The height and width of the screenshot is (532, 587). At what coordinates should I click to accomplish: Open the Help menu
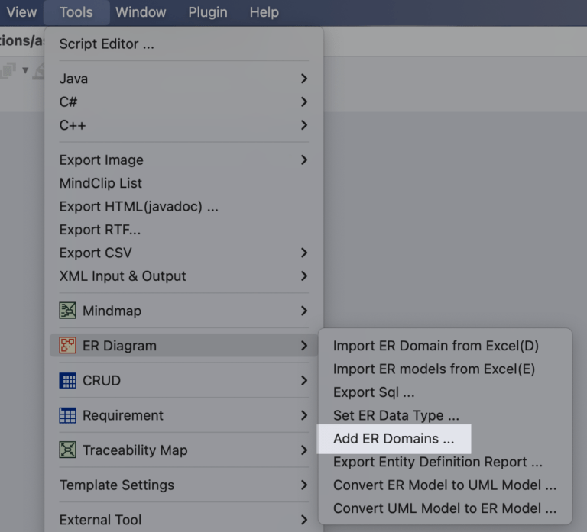[x=264, y=12]
